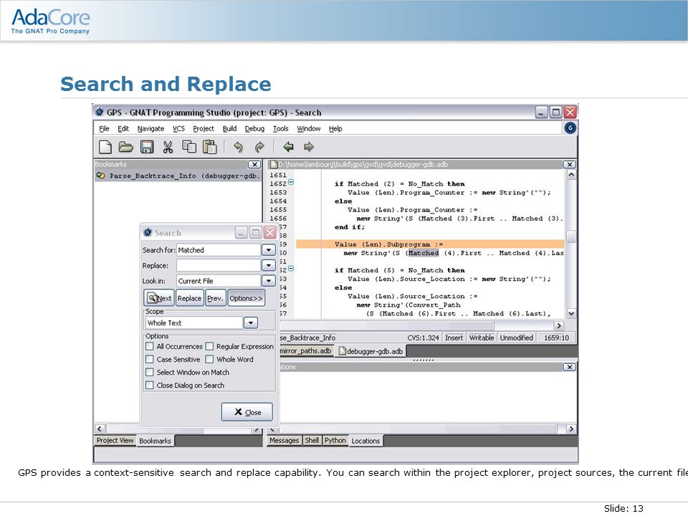Open the Replace field dropdown arrow
This screenshot has height=516, width=688.
click(269, 265)
